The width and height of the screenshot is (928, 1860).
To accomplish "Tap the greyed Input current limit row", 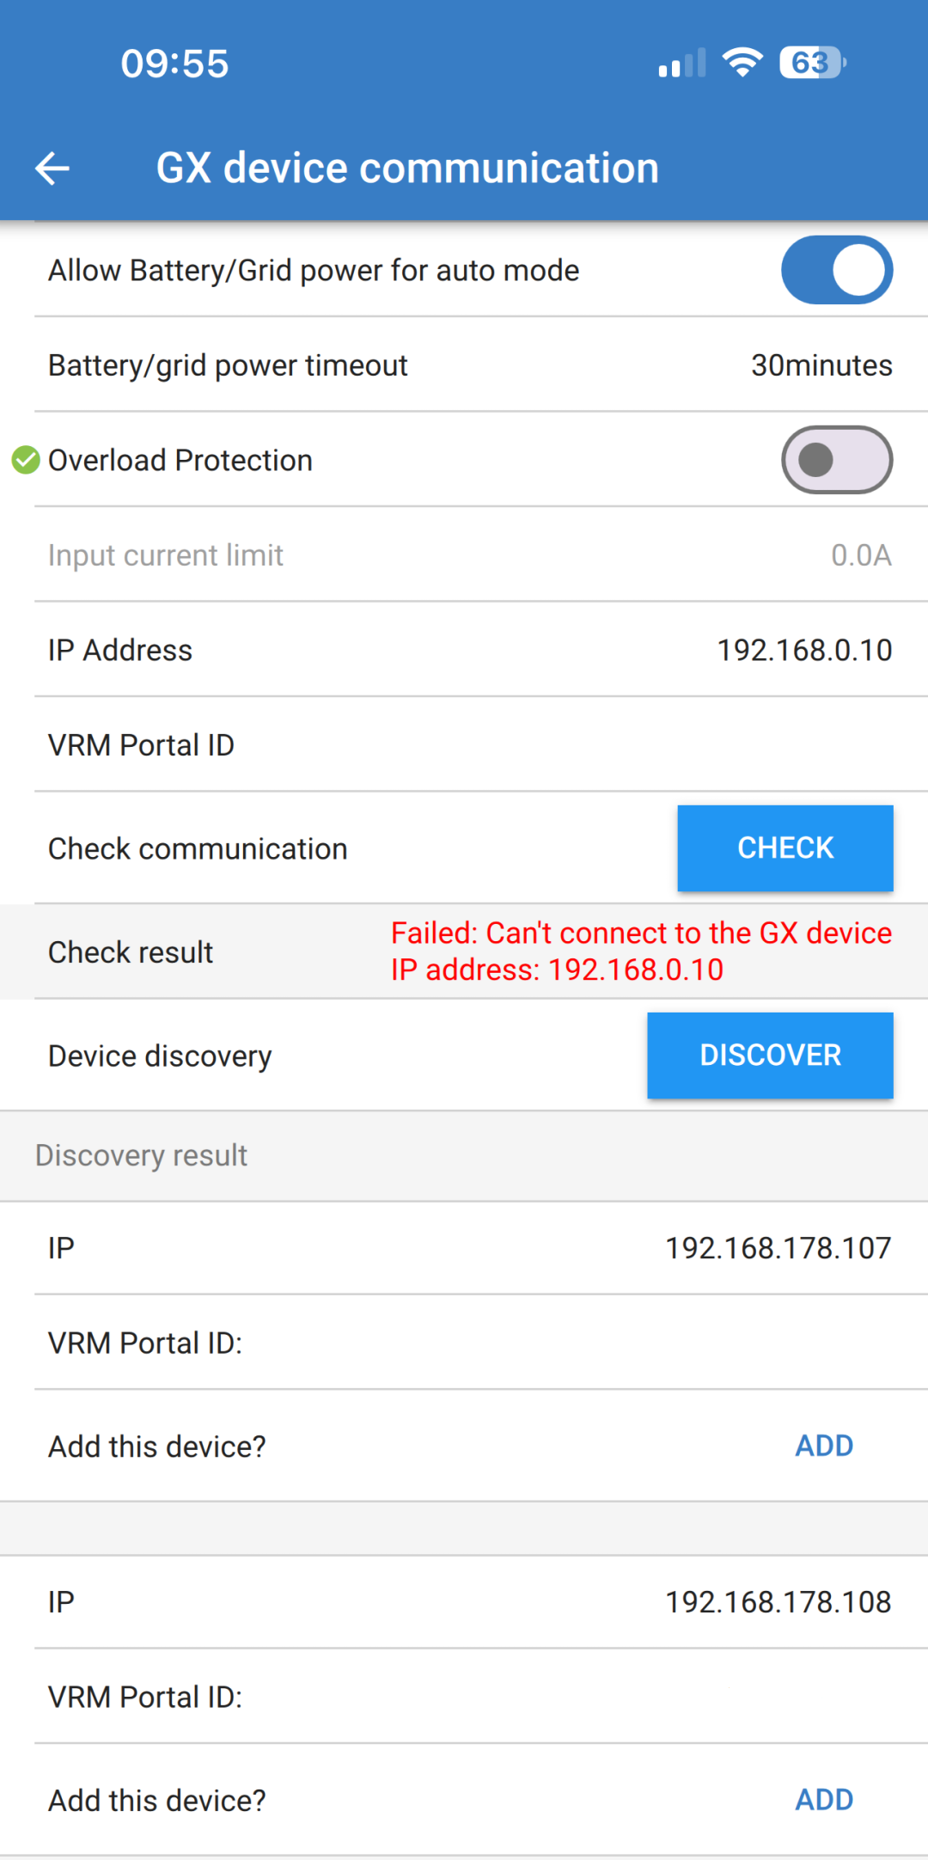I will pyautogui.click(x=464, y=554).
